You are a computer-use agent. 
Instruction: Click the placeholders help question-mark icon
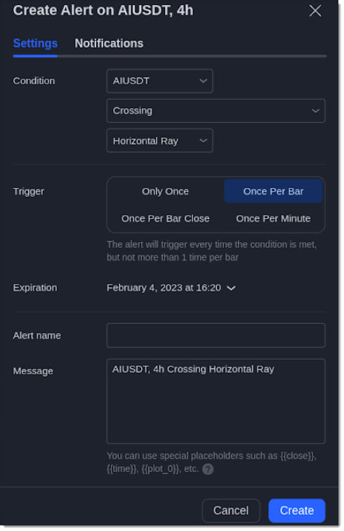click(x=208, y=469)
